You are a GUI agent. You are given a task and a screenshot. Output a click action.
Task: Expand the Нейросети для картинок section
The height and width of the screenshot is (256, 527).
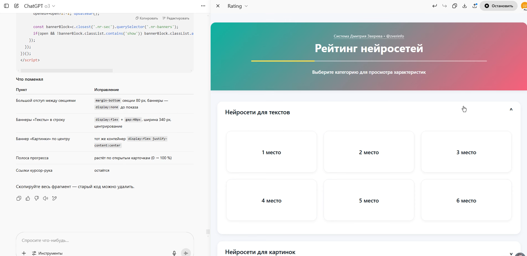click(x=511, y=254)
